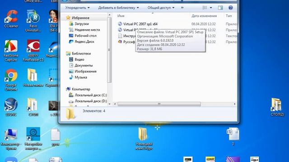Screen dimensions: 289x162
Task: Click the navigation pane scroll up arrow
Action: point(109,15)
